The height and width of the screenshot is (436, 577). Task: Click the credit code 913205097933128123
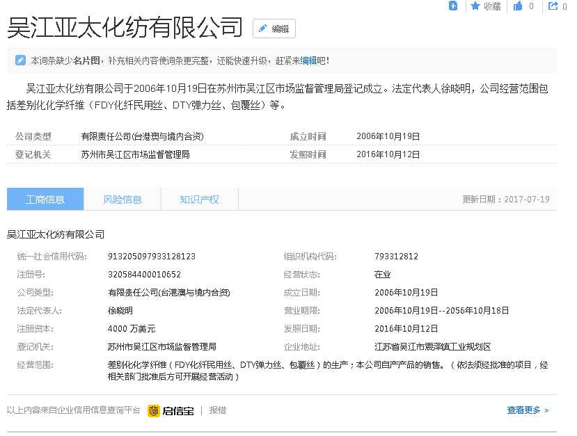pos(152,256)
